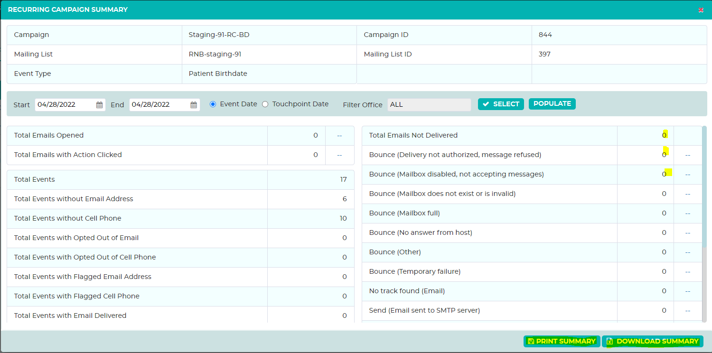Close the Recurring Campaign Summary dialog

tap(701, 9)
